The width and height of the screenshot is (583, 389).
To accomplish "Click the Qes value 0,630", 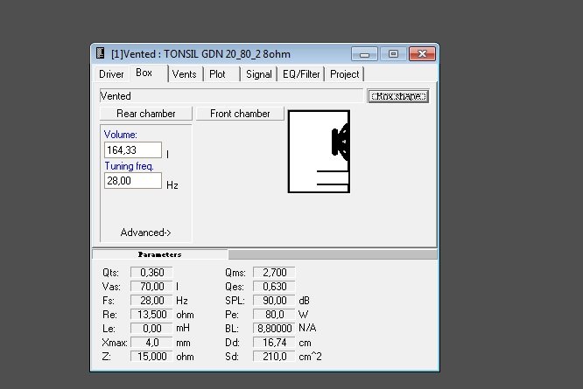I will tap(274, 287).
